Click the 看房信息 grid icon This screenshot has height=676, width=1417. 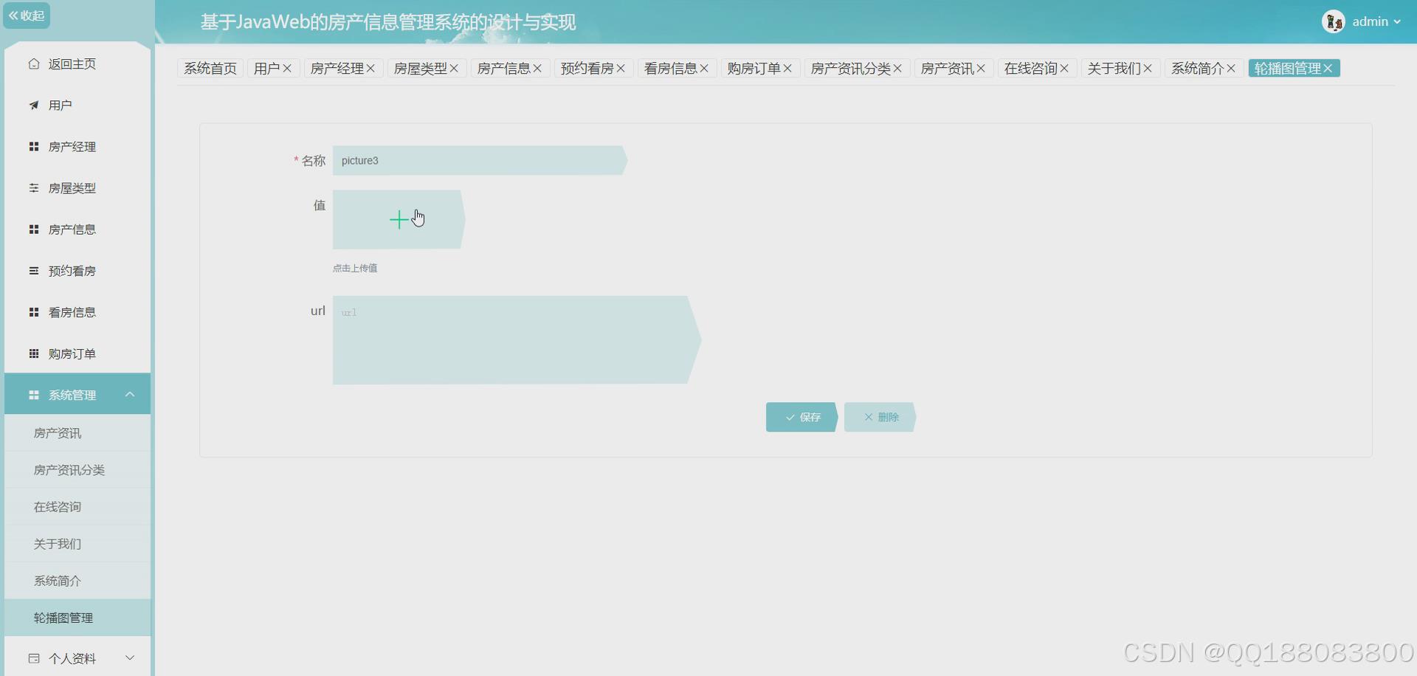33,311
